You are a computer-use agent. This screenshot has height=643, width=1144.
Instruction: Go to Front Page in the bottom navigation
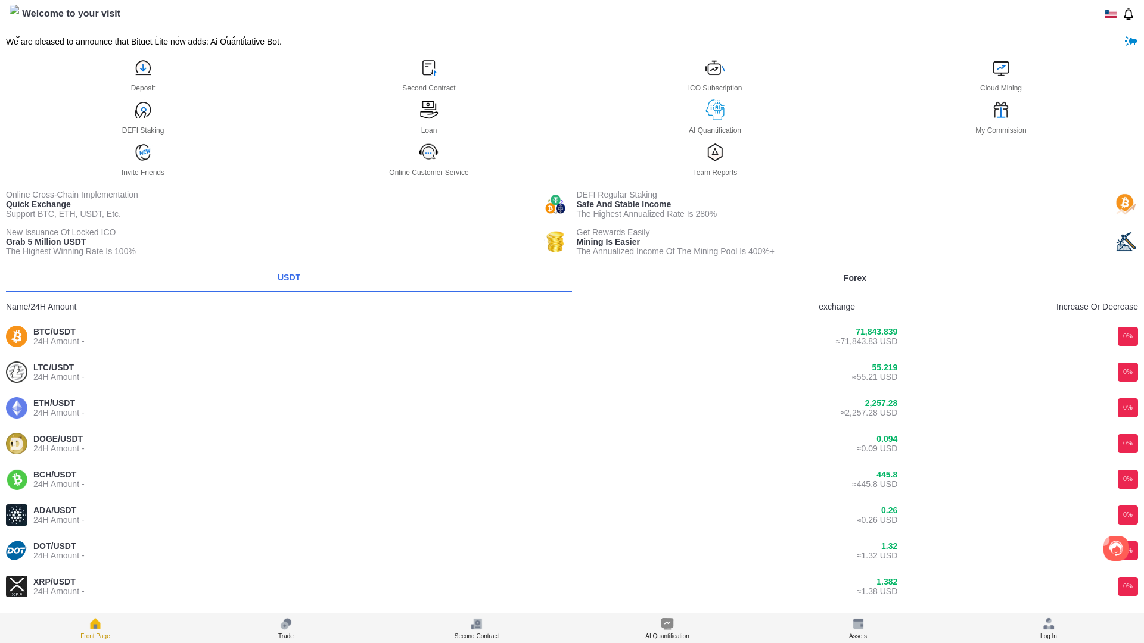click(x=95, y=628)
